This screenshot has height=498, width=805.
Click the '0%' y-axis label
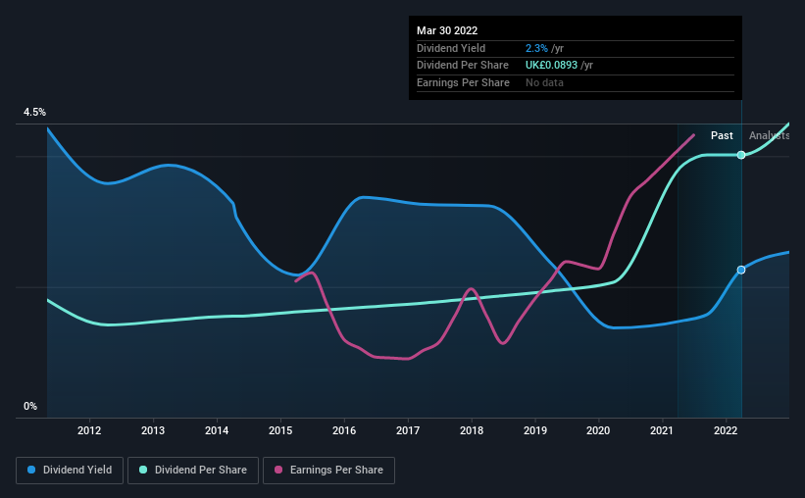(30, 406)
